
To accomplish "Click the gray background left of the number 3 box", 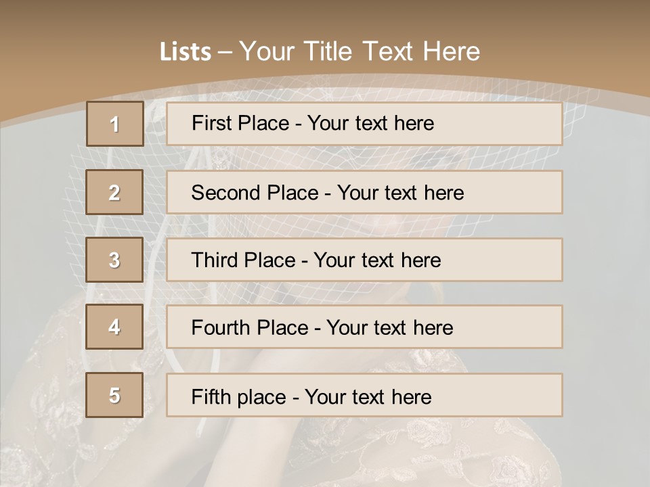I will pyautogui.click(x=41, y=260).
